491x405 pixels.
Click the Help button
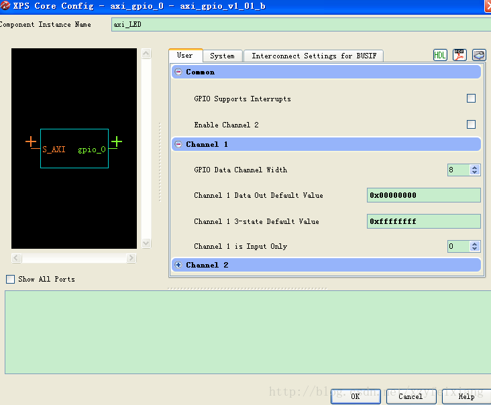(x=466, y=396)
